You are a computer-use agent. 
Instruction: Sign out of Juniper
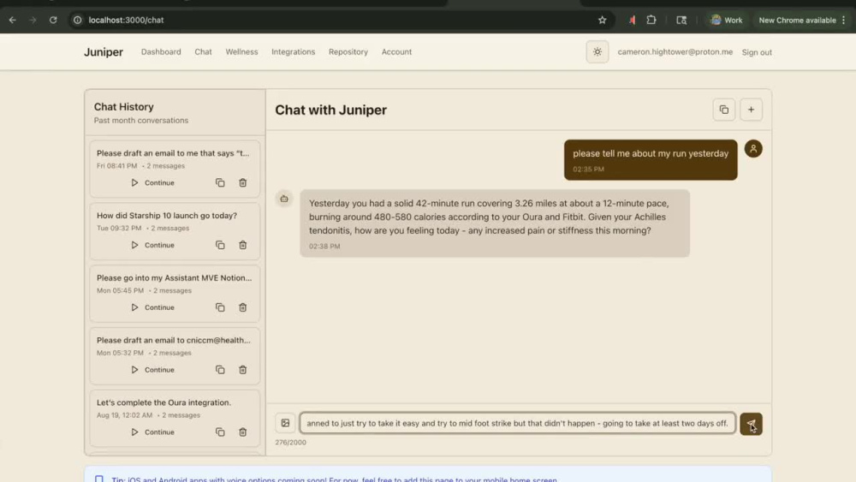[x=757, y=52]
